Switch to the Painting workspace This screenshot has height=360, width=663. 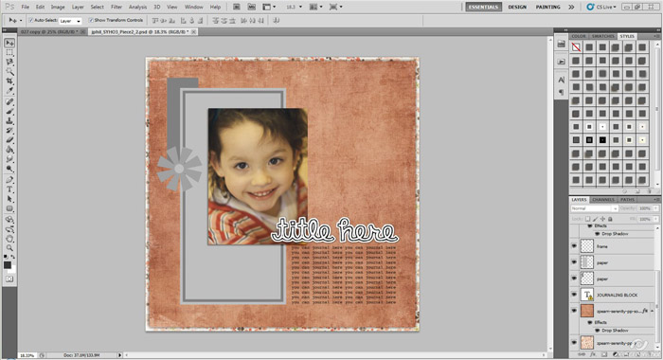click(547, 7)
